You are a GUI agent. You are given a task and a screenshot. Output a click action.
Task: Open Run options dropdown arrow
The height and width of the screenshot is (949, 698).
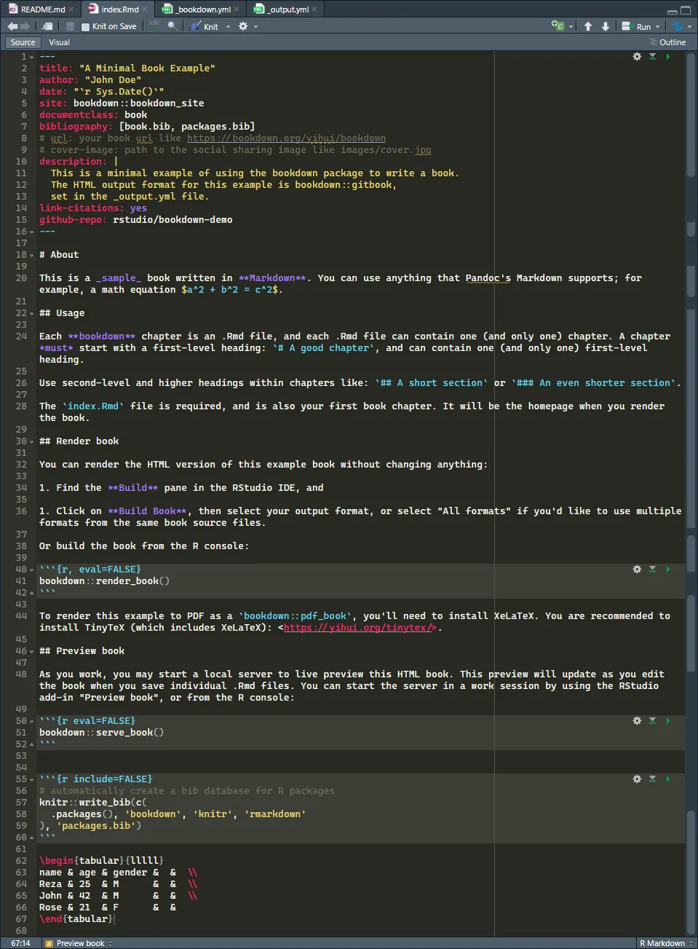[x=657, y=27]
